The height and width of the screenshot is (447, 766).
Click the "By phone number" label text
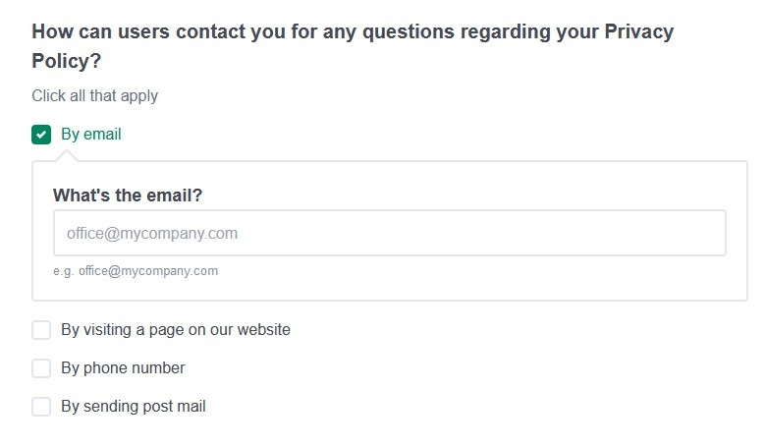123,368
